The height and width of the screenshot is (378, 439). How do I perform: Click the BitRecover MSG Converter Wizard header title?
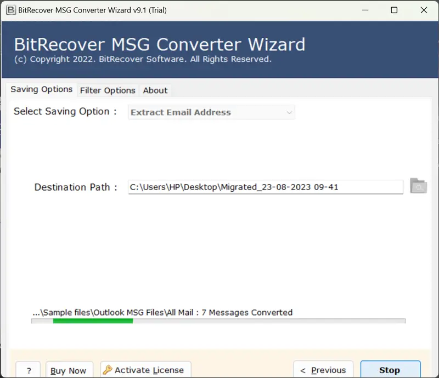pos(159,44)
